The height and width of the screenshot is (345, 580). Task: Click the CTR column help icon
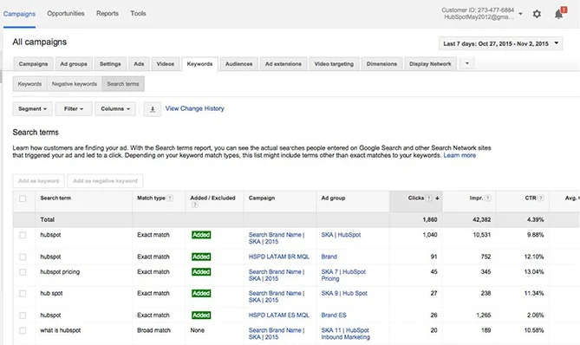coord(541,199)
